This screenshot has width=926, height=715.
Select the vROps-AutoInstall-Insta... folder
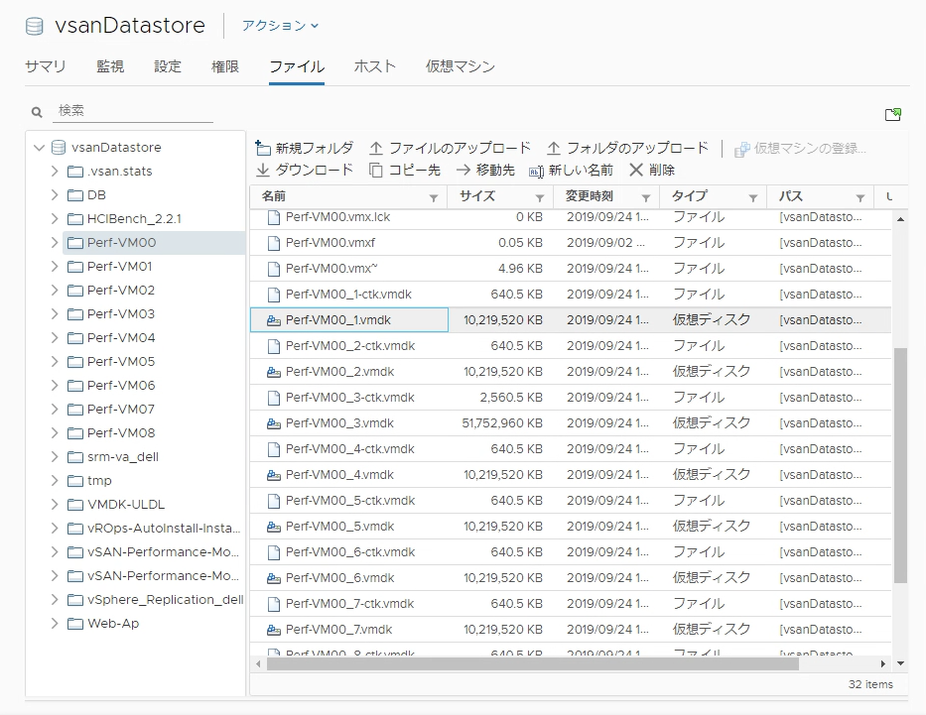coord(163,528)
